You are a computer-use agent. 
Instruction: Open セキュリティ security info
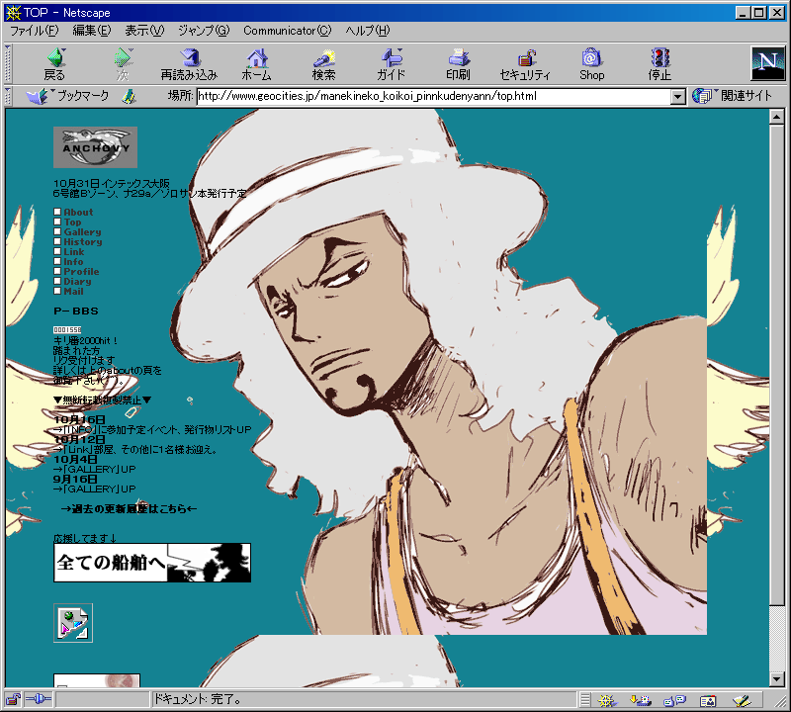point(525,64)
